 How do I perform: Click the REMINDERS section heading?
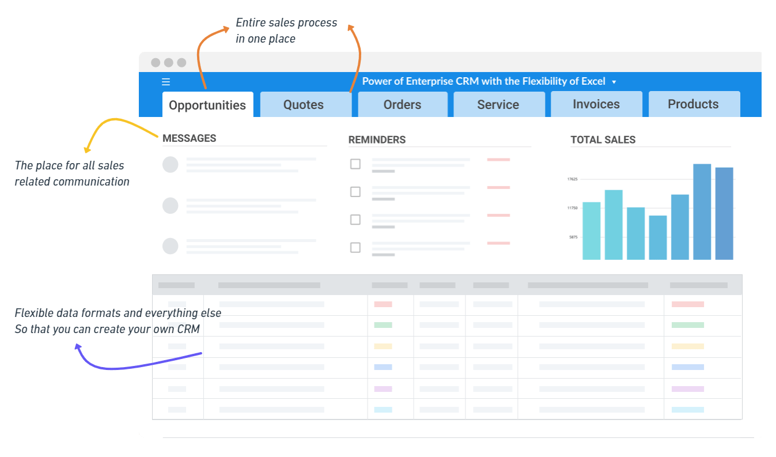[377, 139]
